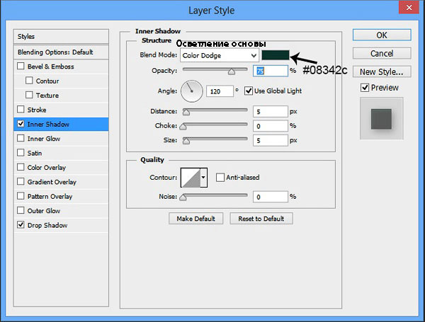This screenshot has height=322, width=425.
Task: Click the Distance value input field
Action: pyautogui.click(x=271, y=111)
